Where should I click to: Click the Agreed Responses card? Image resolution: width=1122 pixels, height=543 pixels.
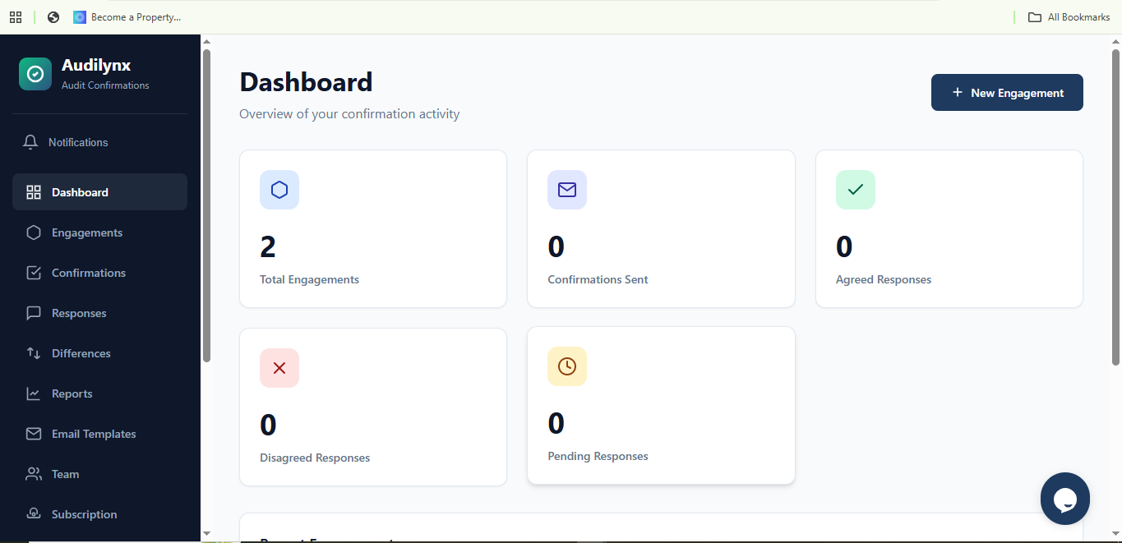(x=949, y=229)
